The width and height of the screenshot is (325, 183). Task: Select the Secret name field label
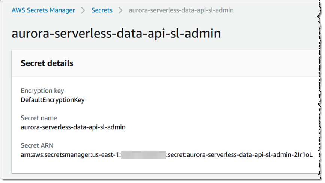(x=39, y=118)
